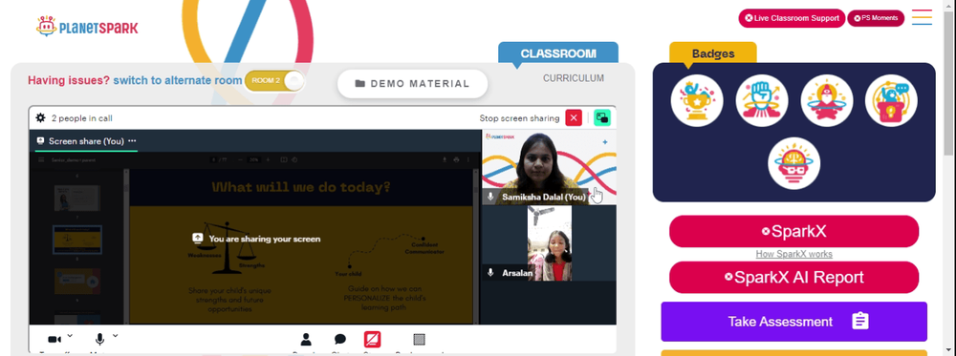Click the 'Stop screen sharing' label

coord(519,118)
